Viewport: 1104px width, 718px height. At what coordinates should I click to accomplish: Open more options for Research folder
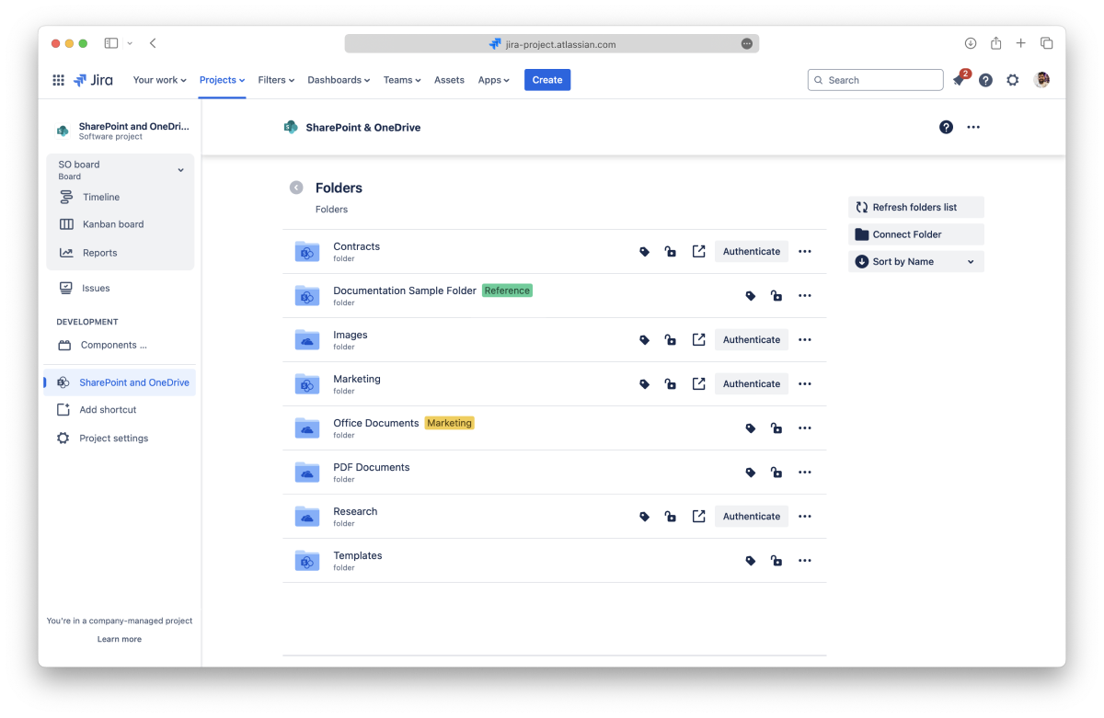[805, 517]
